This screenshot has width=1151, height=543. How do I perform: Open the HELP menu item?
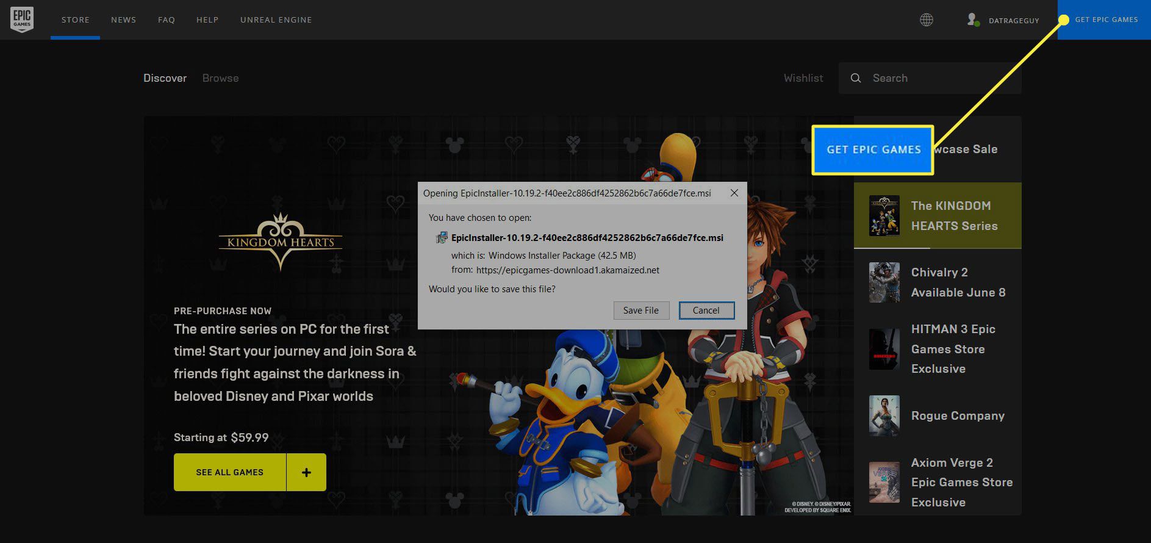coord(207,20)
